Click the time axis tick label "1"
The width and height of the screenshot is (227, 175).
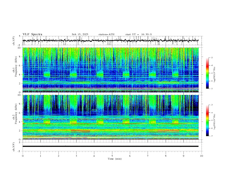point(40,156)
